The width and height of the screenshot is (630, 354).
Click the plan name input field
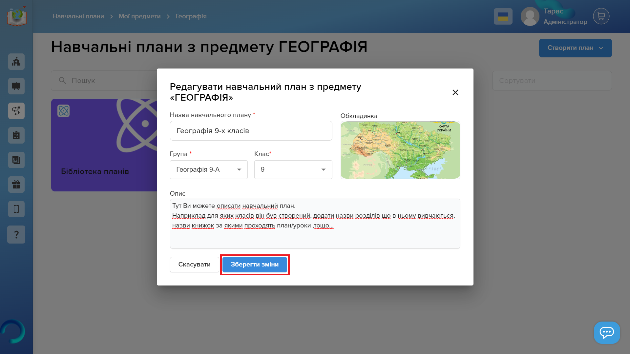point(251,131)
